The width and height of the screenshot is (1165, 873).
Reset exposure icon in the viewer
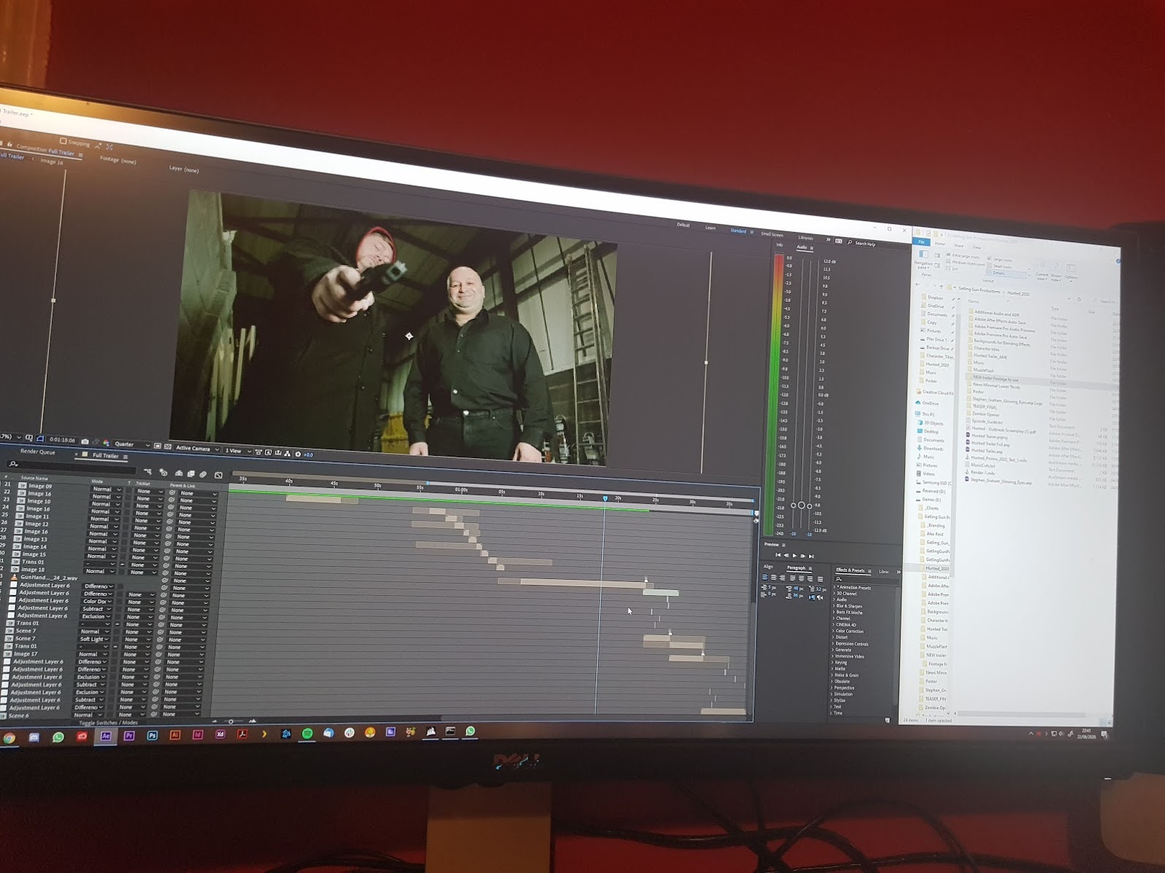(298, 454)
